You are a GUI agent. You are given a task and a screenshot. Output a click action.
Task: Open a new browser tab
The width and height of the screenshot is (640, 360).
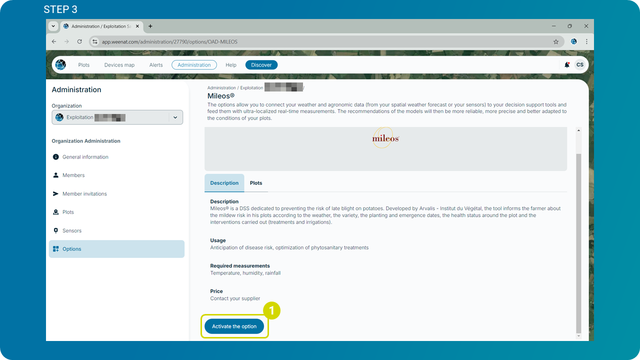click(150, 26)
